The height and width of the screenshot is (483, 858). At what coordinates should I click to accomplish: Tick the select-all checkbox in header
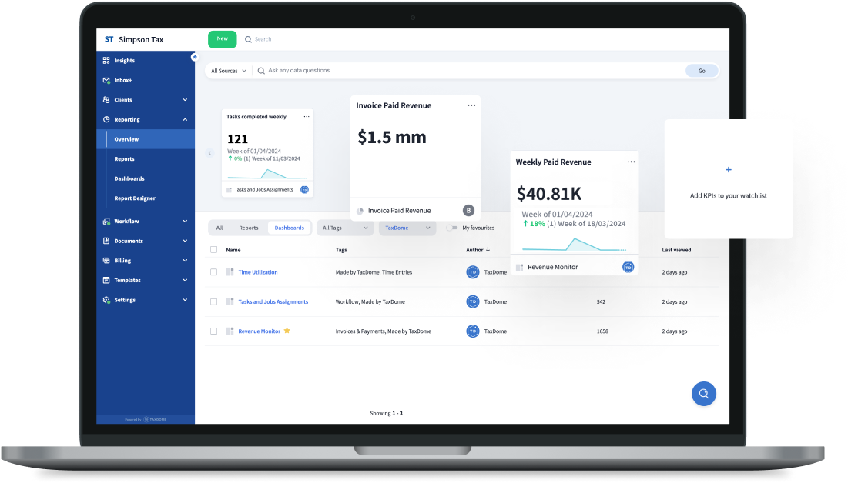(214, 249)
